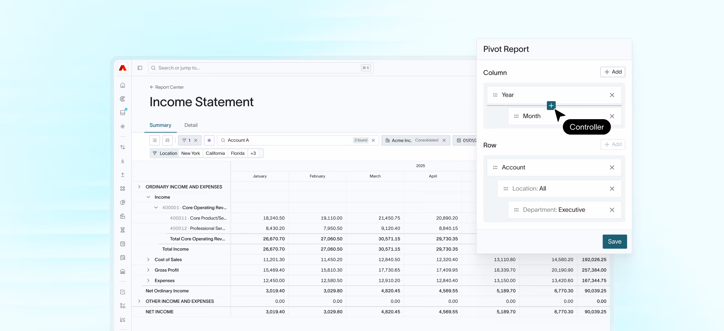Remove Account row from pivot
This screenshot has width=724, height=331.
tap(612, 167)
